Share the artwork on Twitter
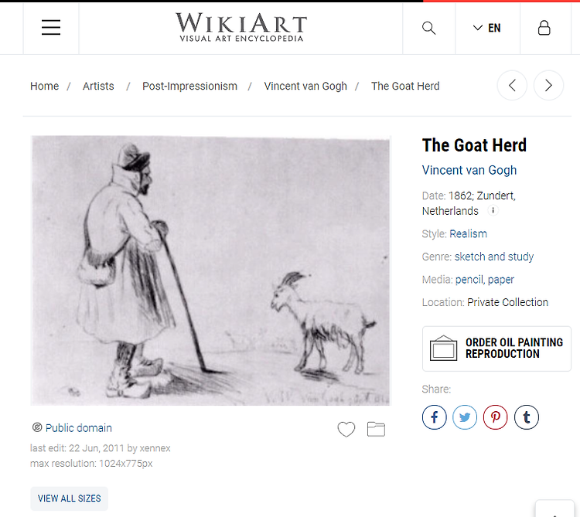This screenshot has height=517, width=580. [x=465, y=417]
